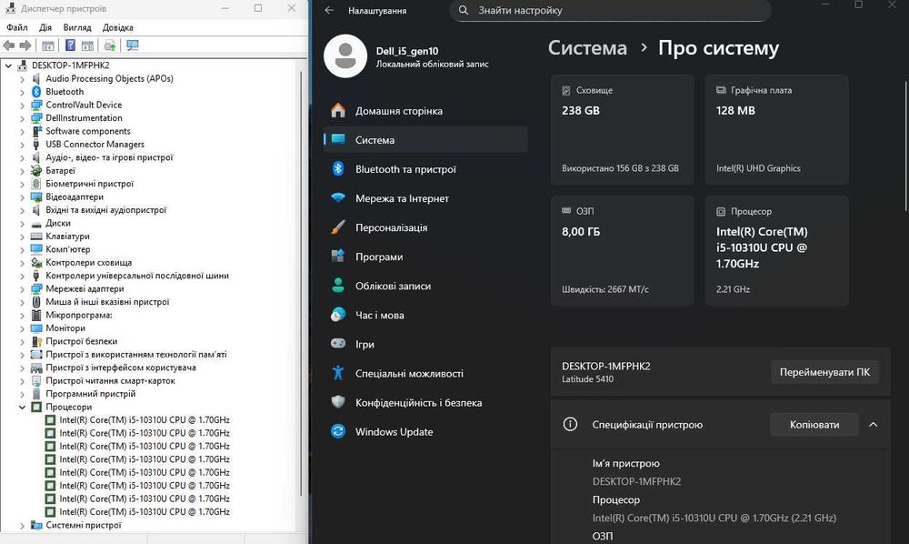Click DESKTOP-1MFPHK2 device name under Ім'я пристрою
The height and width of the screenshot is (544, 909).
point(636,481)
